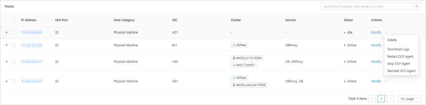Click the more actions ellipsis for the HZ1 Idle host

(386, 32)
